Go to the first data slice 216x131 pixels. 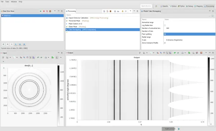3,44
